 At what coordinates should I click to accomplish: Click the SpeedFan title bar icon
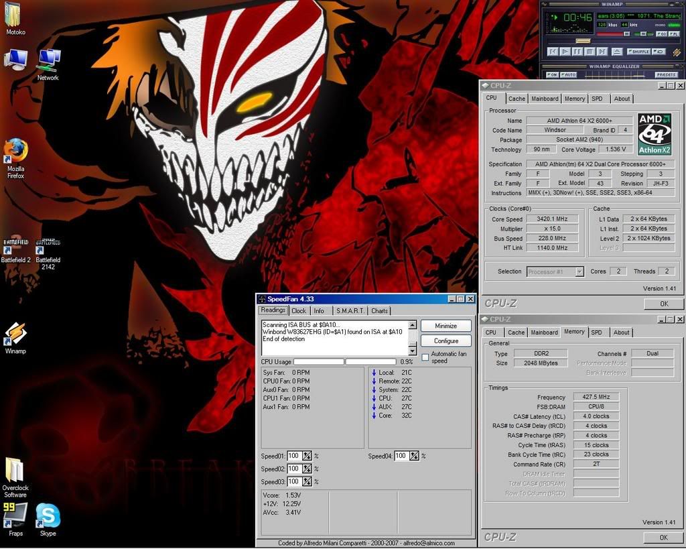point(262,299)
